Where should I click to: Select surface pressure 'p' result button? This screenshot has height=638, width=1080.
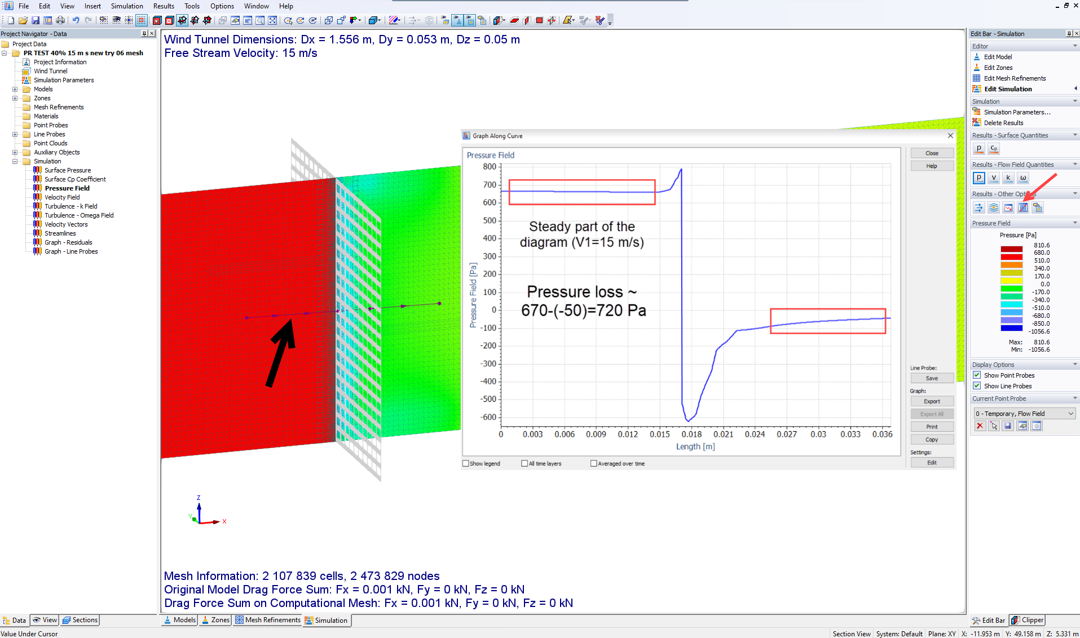979,149
